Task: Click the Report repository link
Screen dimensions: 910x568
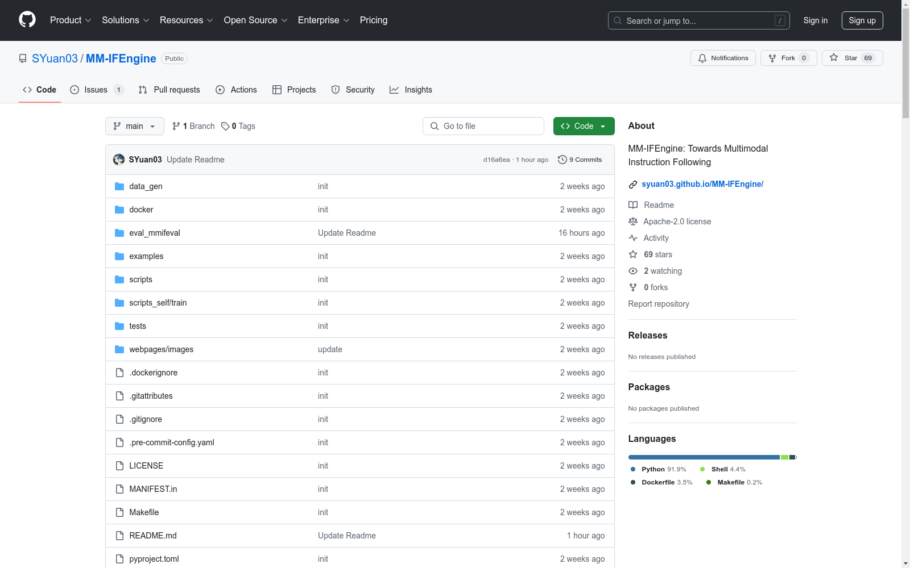Action: 659,304
